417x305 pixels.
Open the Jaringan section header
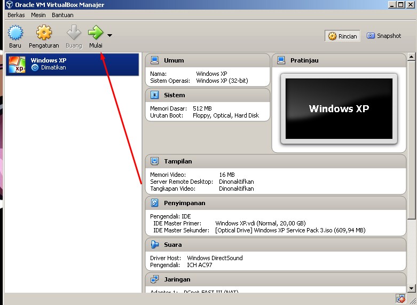[276, 279]
